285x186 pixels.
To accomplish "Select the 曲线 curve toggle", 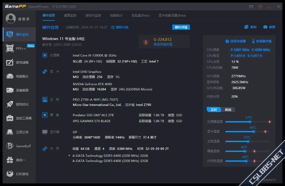I will pos(228,110).
